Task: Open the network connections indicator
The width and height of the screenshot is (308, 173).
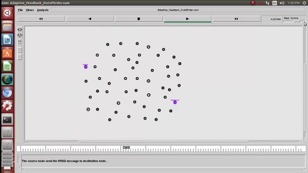Action: click(268, 3)
